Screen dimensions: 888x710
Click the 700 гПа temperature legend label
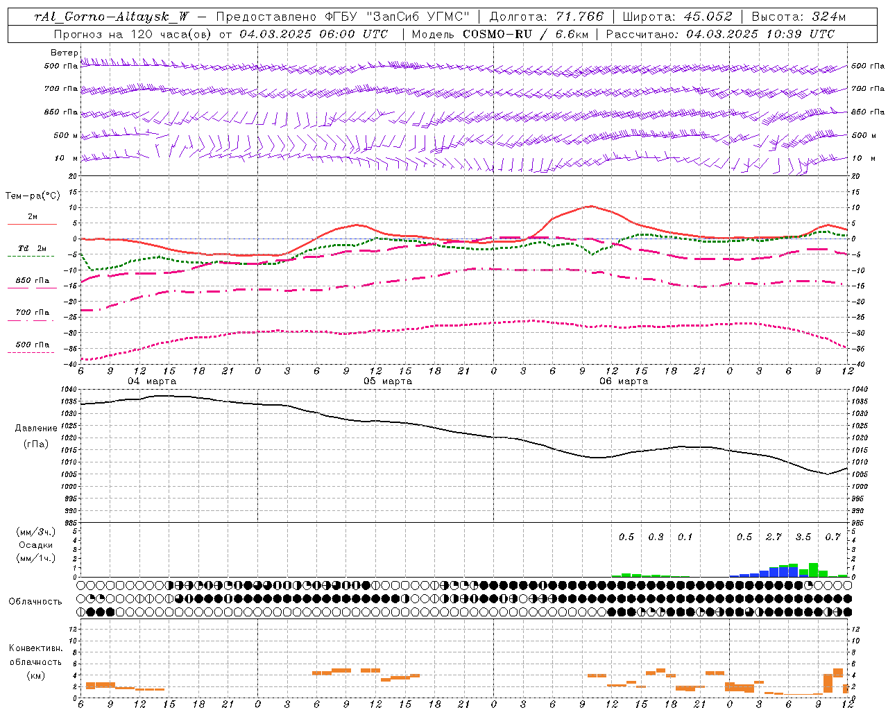33,313
